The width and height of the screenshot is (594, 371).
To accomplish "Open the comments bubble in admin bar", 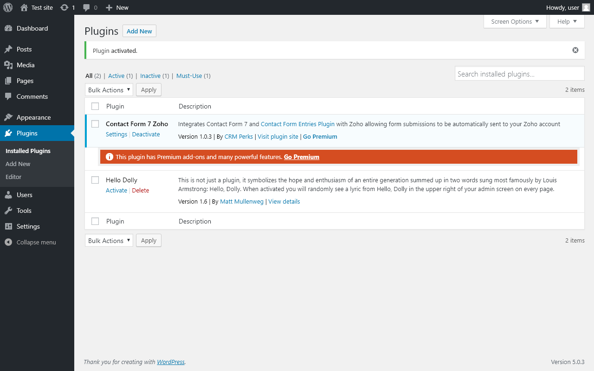I will (x=86, y=7).
